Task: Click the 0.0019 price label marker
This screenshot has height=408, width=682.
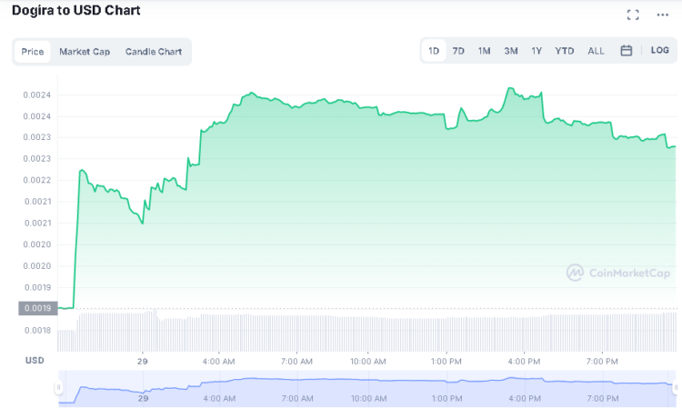Action: [x=35, y=308]
